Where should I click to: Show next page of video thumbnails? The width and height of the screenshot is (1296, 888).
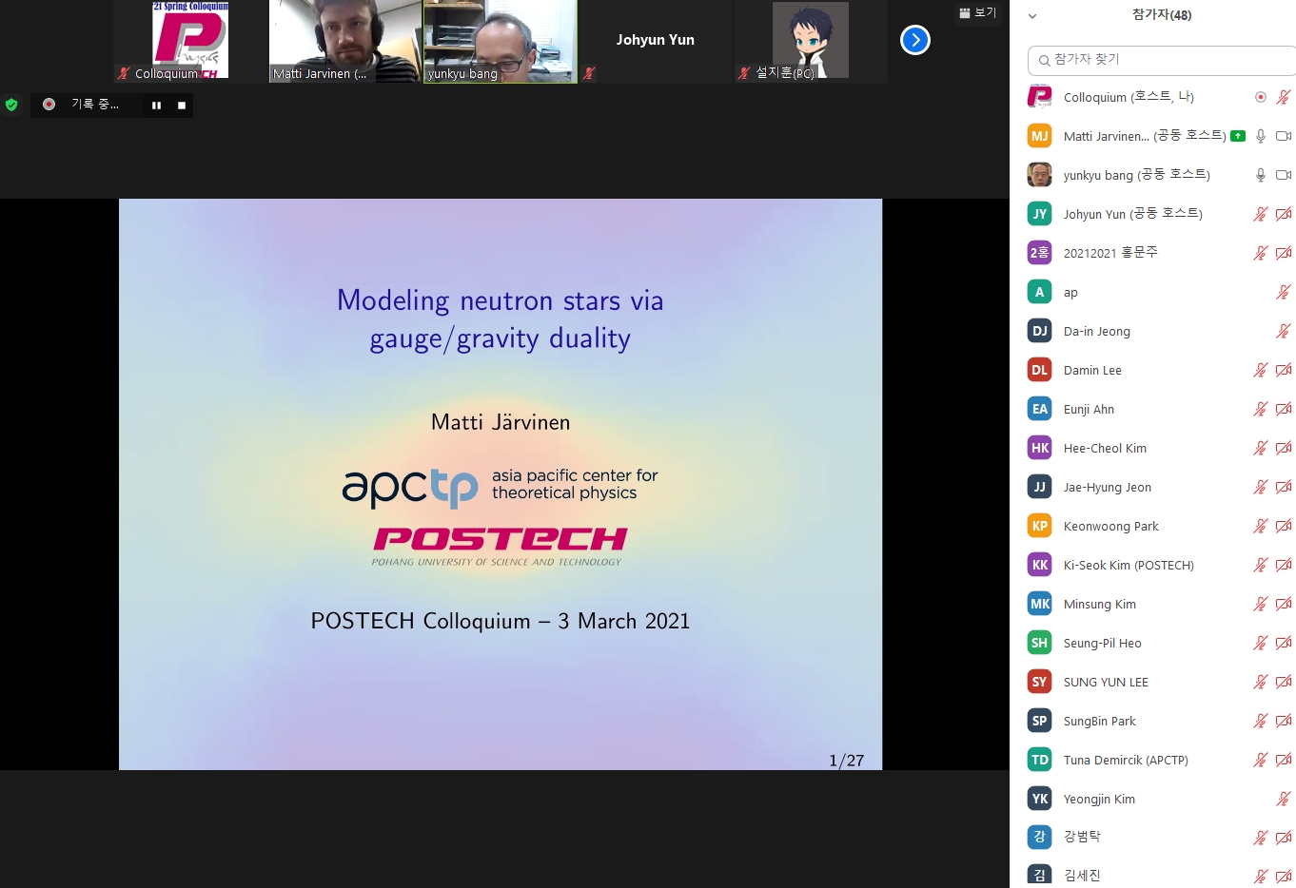pyautogui.click(x=914, y=40)
